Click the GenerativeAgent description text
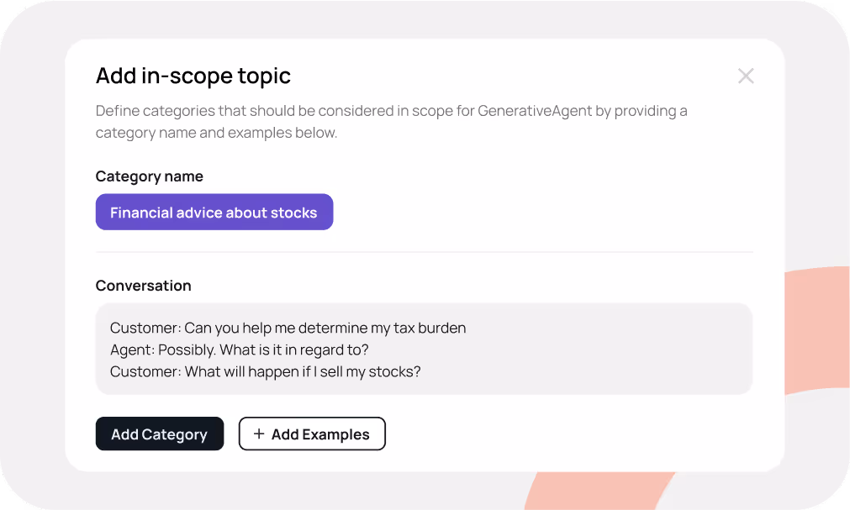The height and width of the screenshot is (510, 850). (391, 122)
